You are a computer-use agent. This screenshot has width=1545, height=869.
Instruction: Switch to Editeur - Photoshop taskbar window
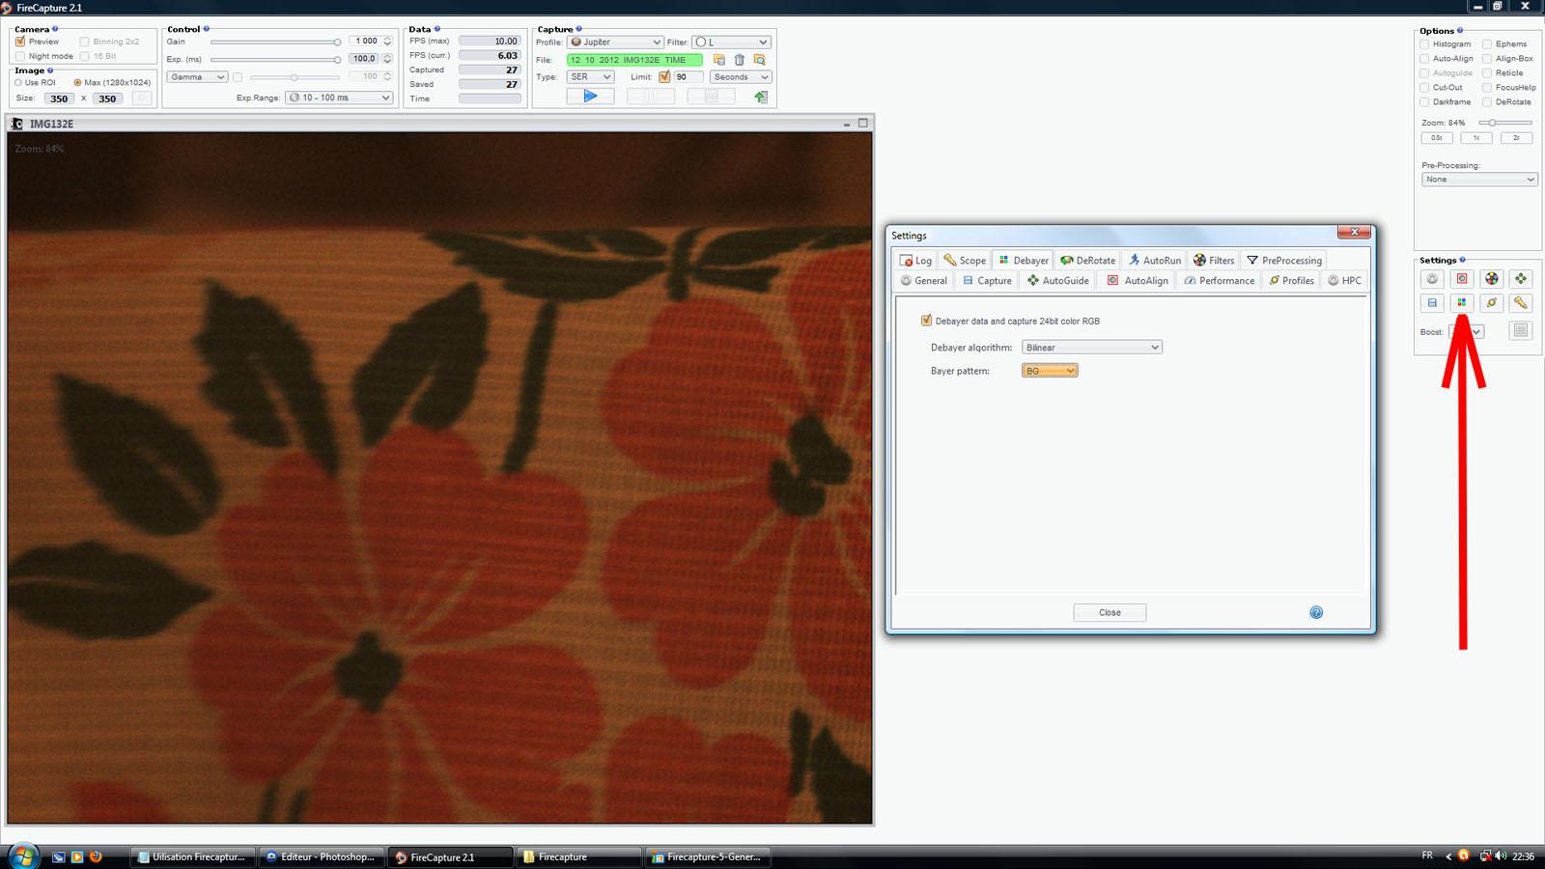tap(321, 856)
